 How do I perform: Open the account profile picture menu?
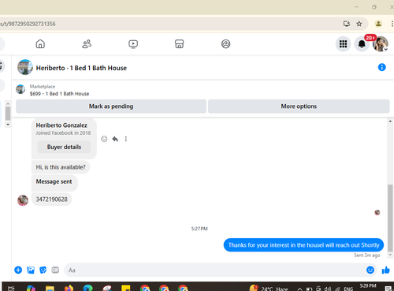pyautogui.click(x=380, y=44)
